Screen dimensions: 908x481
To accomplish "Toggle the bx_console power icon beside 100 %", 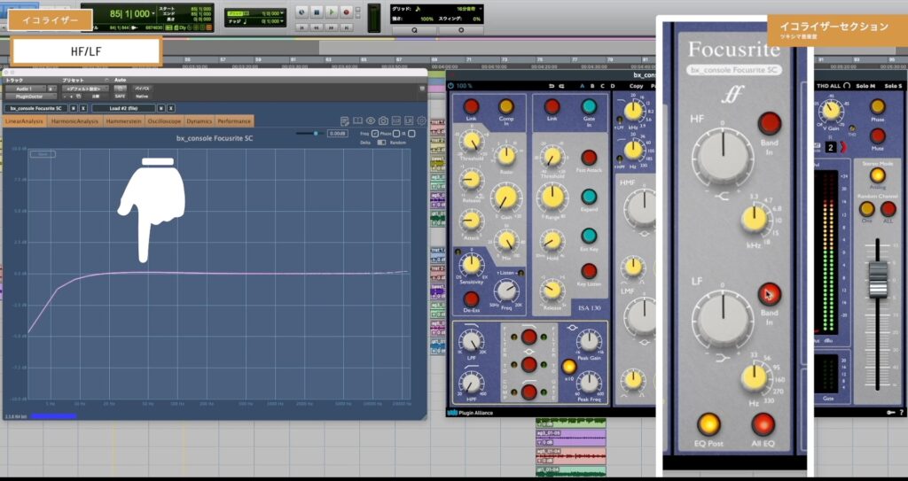I will pyautogui.click(x=451, y=86).
